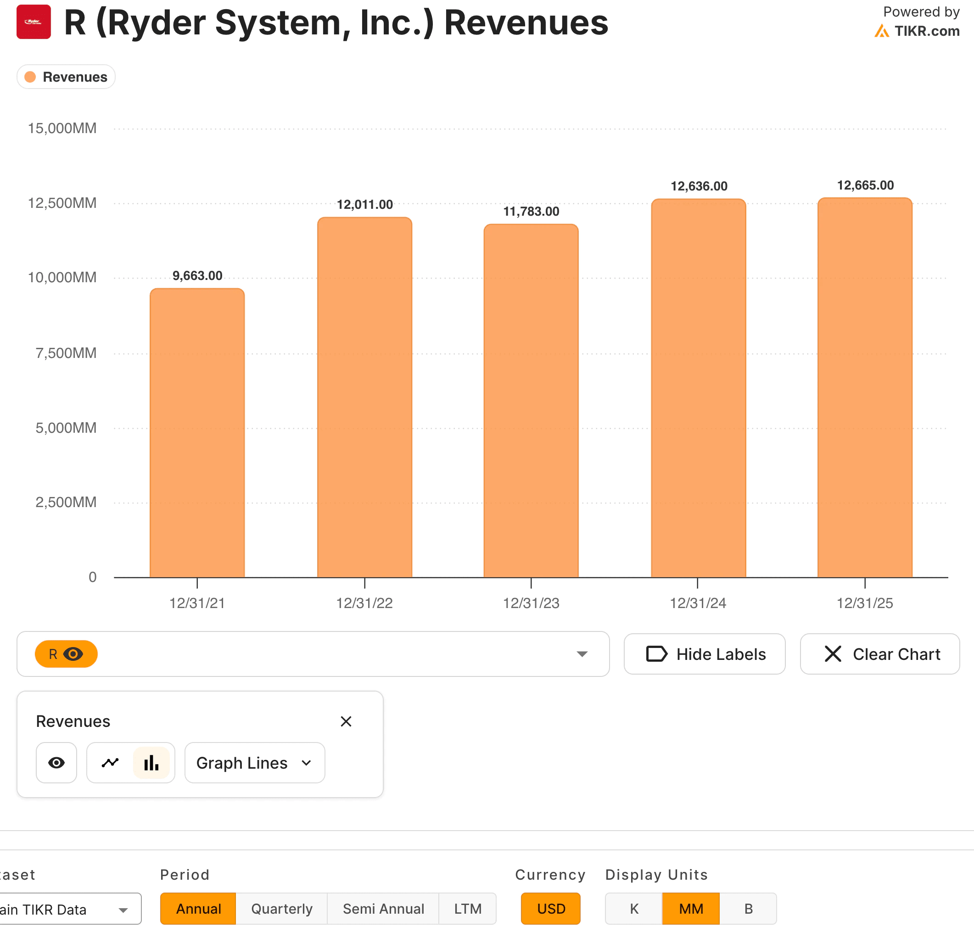Click the label tag icon in Hide Labels
This screenshot has width=974, height=938.
(x=656, y=654)
